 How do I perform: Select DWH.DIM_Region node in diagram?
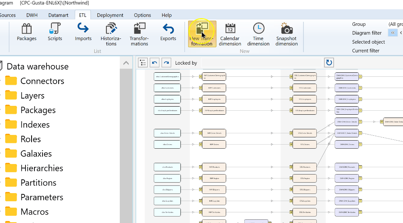click(x=347, y=178)
